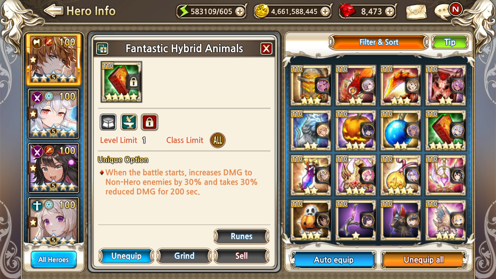Image resolution: width=496 pixels, height=279 pixels.
Task: Add energy with the stamina plus icon
Action: [x=240, y=12]
